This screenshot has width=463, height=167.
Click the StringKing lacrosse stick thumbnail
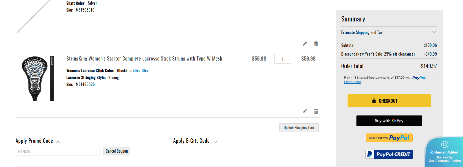38,78
